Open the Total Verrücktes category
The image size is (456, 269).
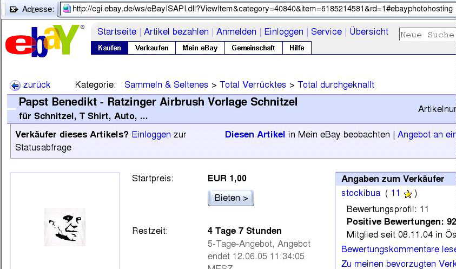coord(253,85)
